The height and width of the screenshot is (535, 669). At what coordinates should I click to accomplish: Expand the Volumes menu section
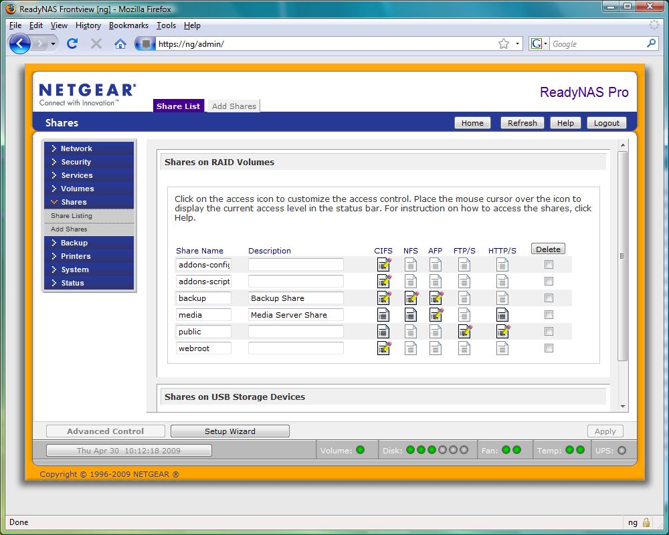[x=89, y=189]
